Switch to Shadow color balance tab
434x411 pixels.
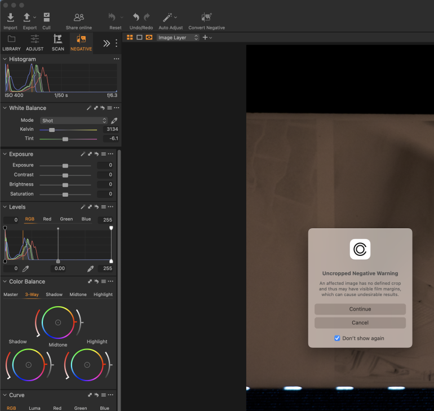tap(54, 294)
